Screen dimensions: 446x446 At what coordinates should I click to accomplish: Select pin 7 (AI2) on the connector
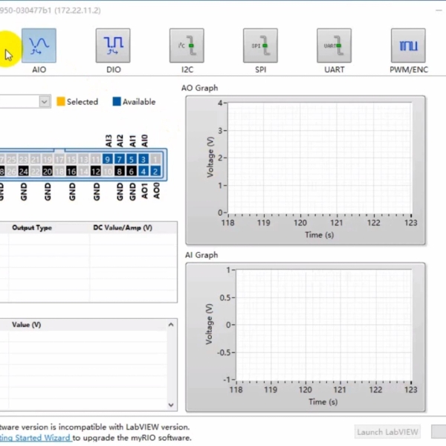point(120,159)
